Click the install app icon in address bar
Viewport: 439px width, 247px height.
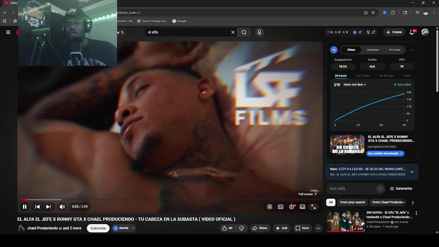click(x=366, y=13)
